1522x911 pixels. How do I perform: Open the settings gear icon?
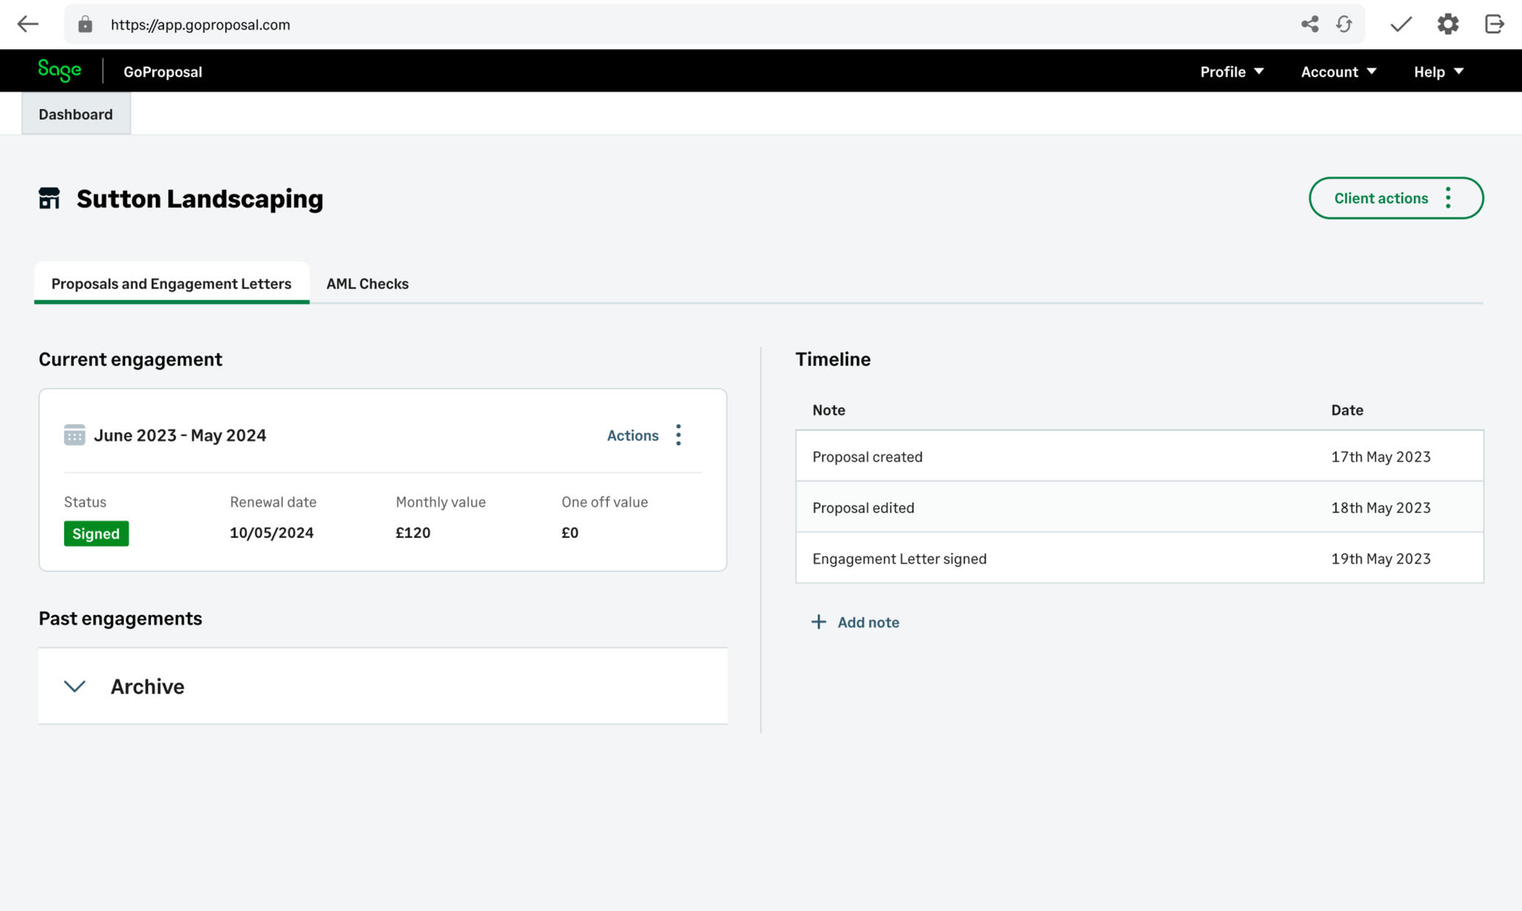[x=1448, y=24]
